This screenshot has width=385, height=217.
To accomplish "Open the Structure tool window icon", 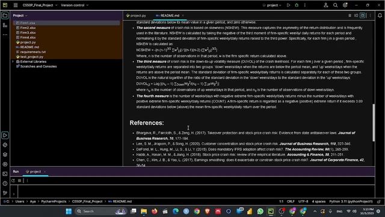I will (5, 25).
